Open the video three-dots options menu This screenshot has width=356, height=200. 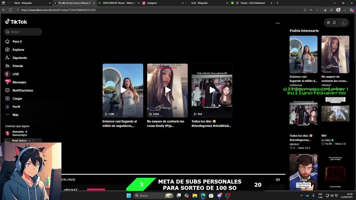(x=278, y=23)
